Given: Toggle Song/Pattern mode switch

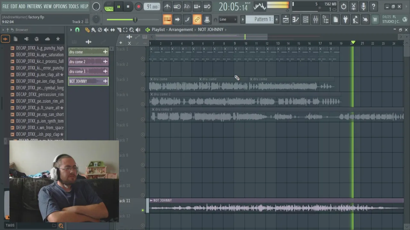Looking at the screenshot, I should [x=109, y=7].
